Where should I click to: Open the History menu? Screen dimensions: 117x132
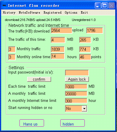[9, 12]
